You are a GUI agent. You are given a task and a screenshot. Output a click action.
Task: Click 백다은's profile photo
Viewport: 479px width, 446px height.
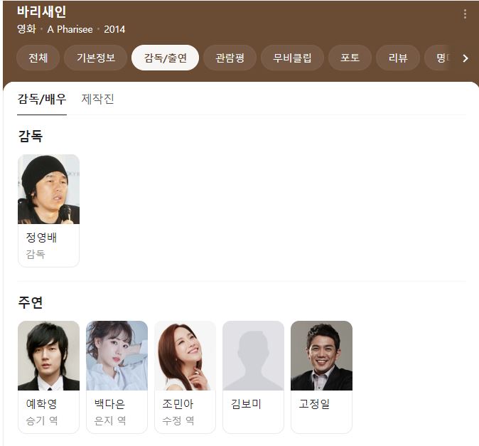point(117,356)
